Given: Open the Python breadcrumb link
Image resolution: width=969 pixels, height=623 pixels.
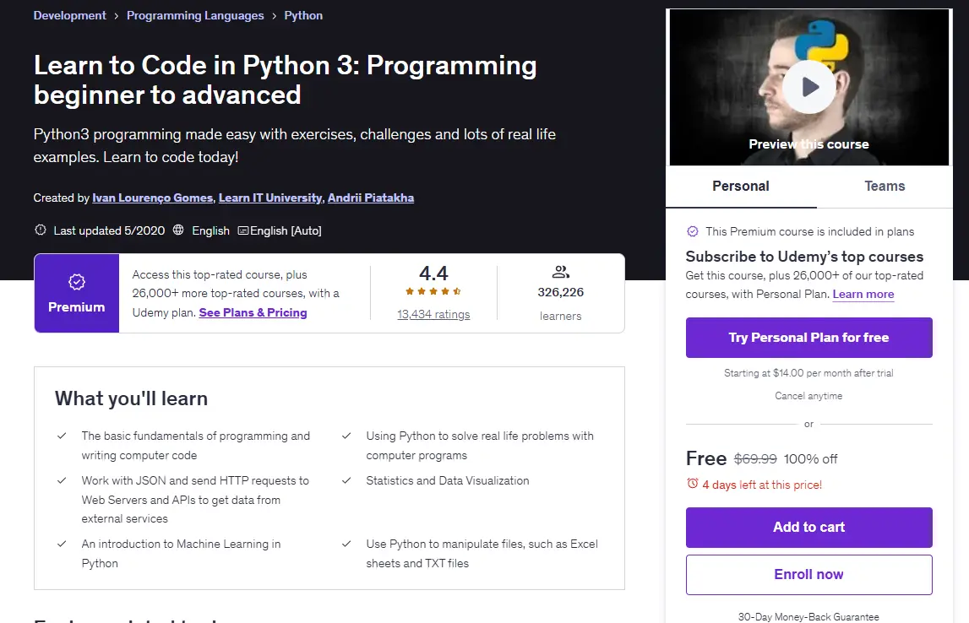Looking at the screenshot, I should tap(303, 15).
